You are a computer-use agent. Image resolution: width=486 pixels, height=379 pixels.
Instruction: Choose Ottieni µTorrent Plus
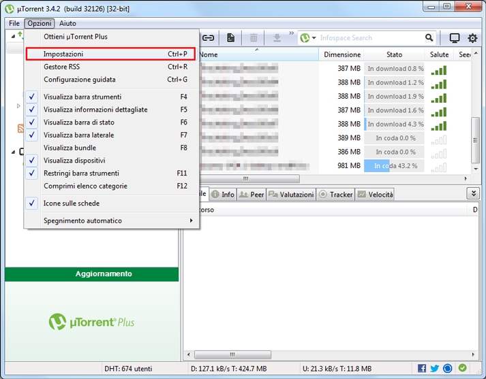tap(112, 37)
